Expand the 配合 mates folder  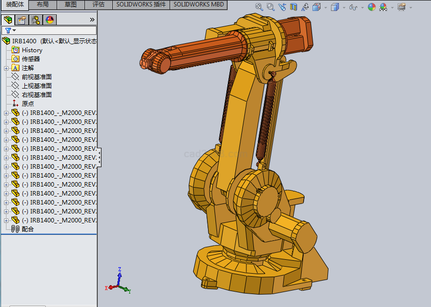pyautogui.click(x=27, y=229)
